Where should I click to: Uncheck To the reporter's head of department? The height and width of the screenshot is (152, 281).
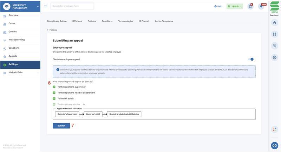coord(54,93)
